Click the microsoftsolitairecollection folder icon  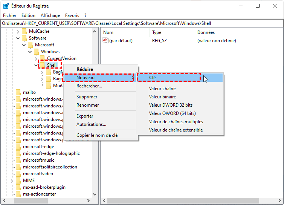click(18, 167)
